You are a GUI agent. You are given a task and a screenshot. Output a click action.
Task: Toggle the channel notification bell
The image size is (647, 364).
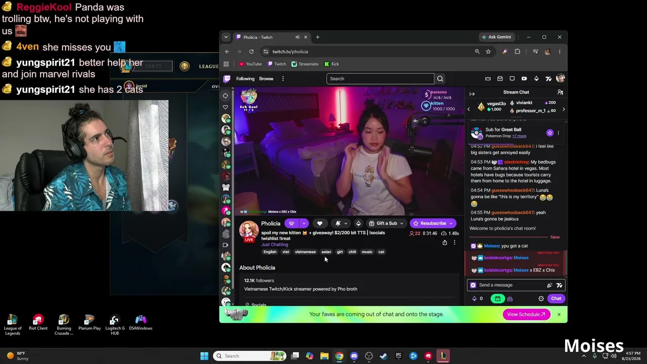pyautogui.click(x=338, y=223)
